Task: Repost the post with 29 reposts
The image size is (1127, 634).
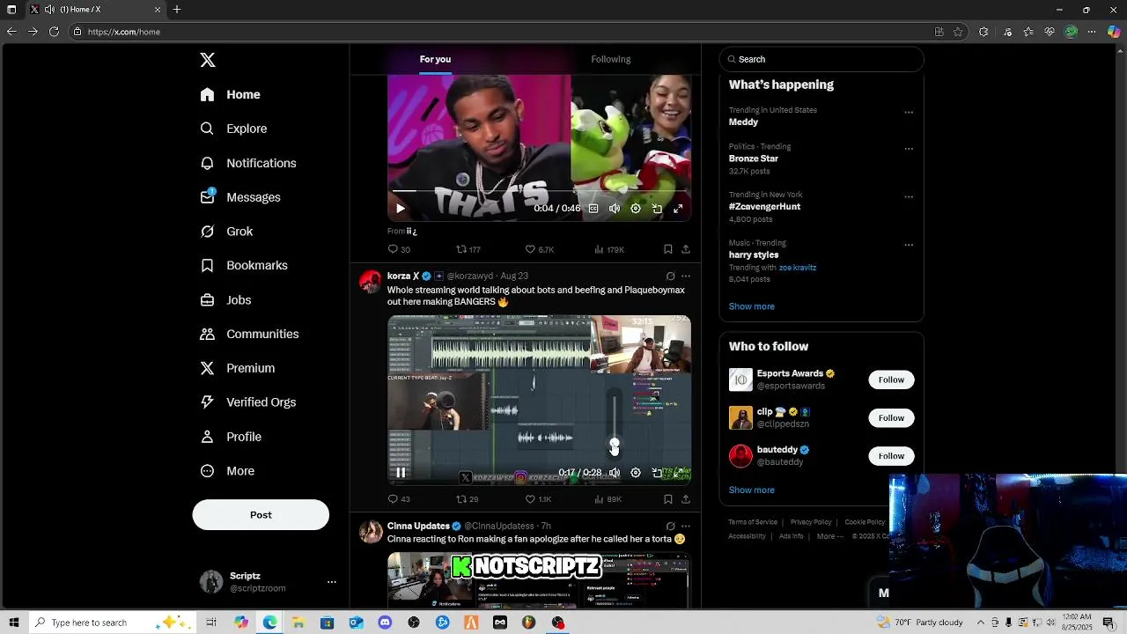Action: pos(467,499)
